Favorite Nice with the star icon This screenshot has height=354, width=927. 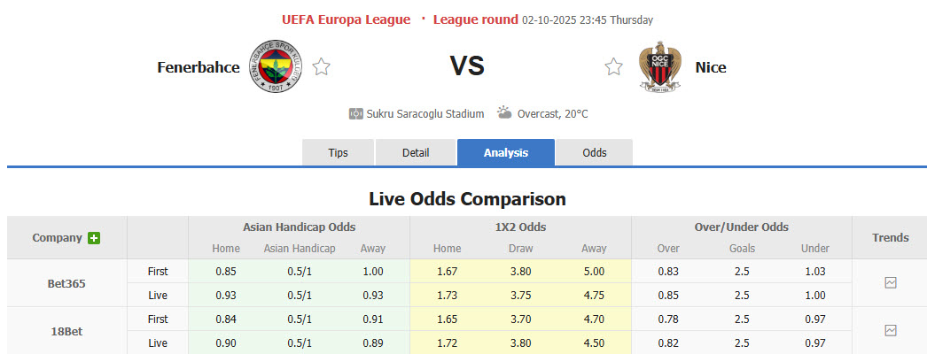(x=613, y=66)
